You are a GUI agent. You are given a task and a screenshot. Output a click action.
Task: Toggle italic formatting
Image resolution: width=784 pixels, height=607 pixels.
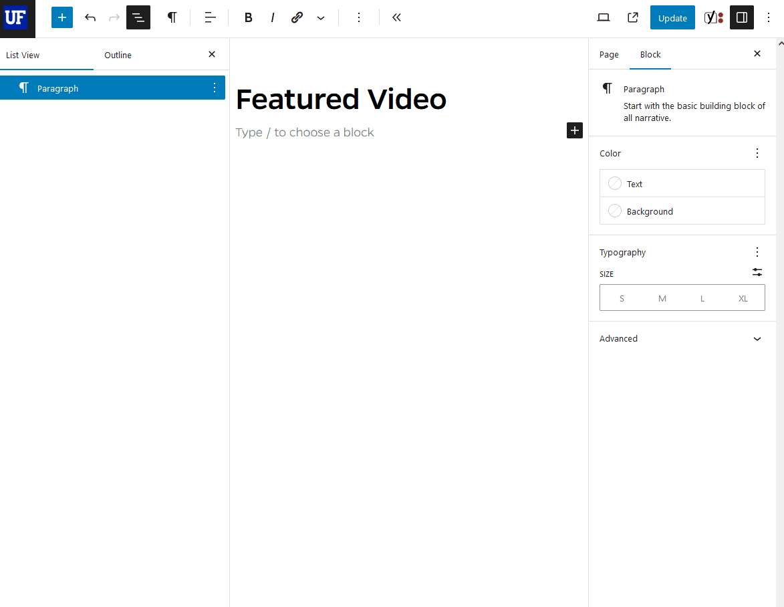pyautogui.click(x=273, y=17)
